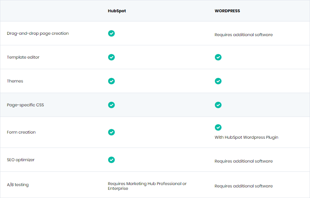Click HubSpot checkmark in Template editor row
Screen dimensions: 310x198
[x=111, y=57]
